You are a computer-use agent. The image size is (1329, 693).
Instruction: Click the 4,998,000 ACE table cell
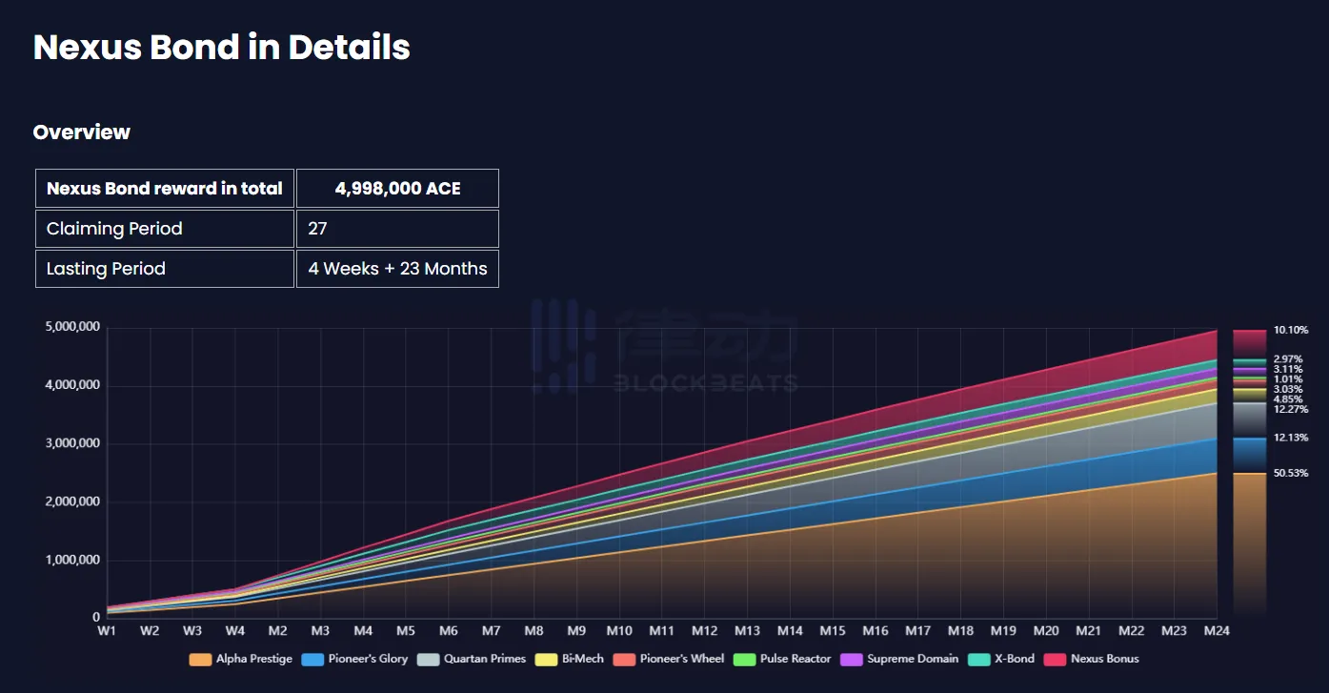[x=397, y=189]
